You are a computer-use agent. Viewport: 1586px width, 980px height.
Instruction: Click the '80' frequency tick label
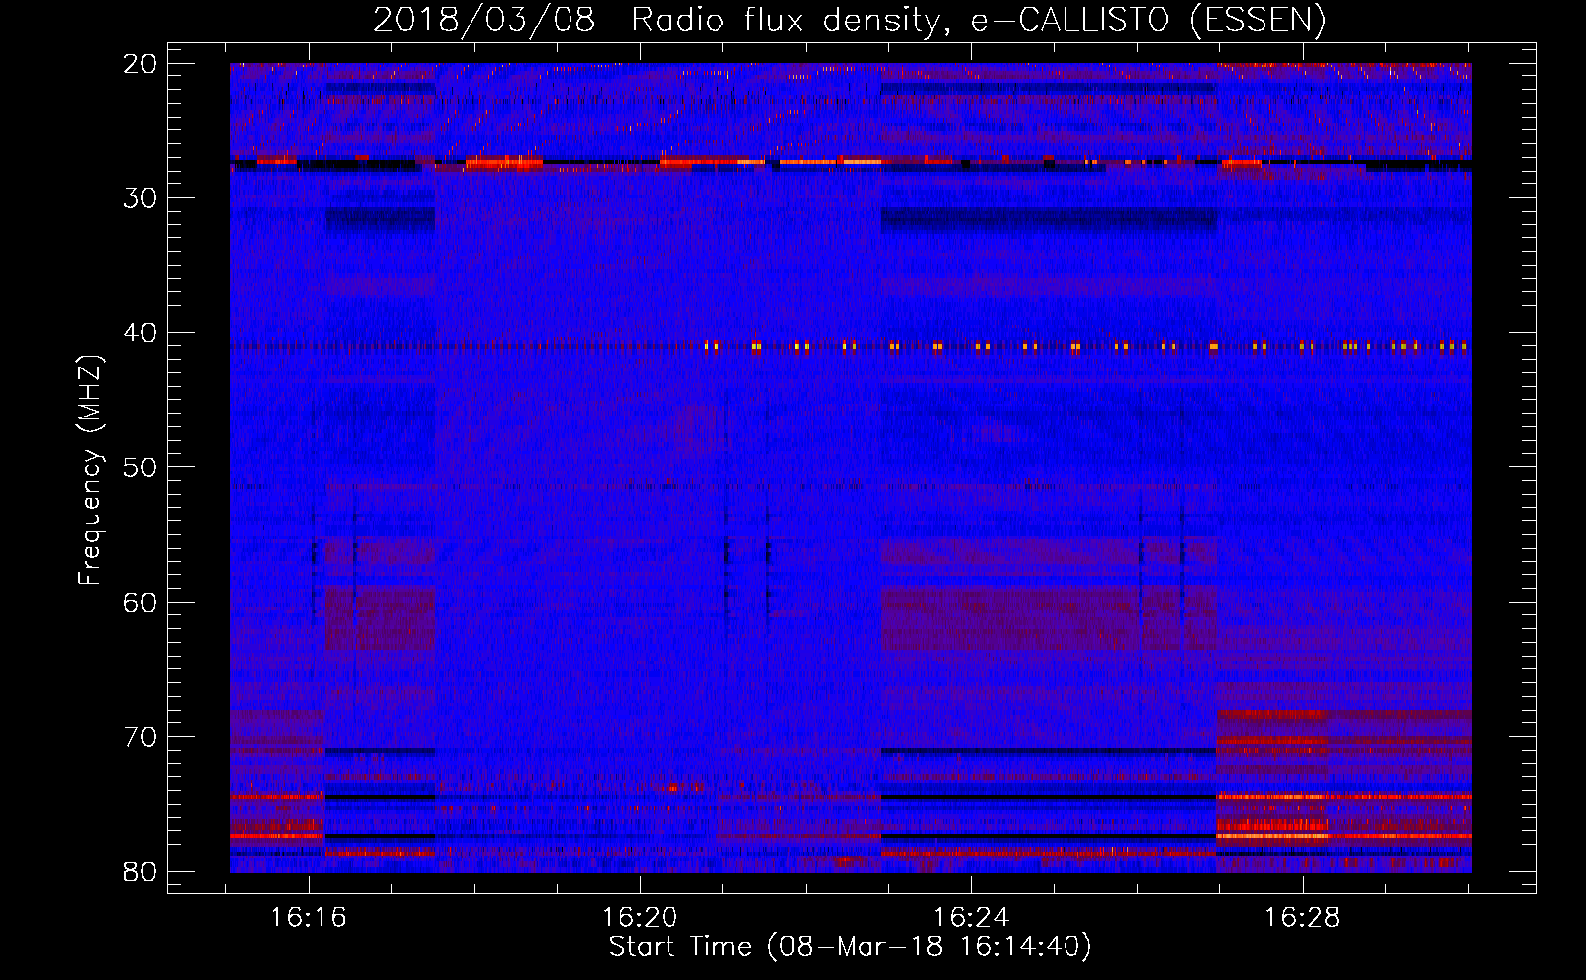[141, 871]
